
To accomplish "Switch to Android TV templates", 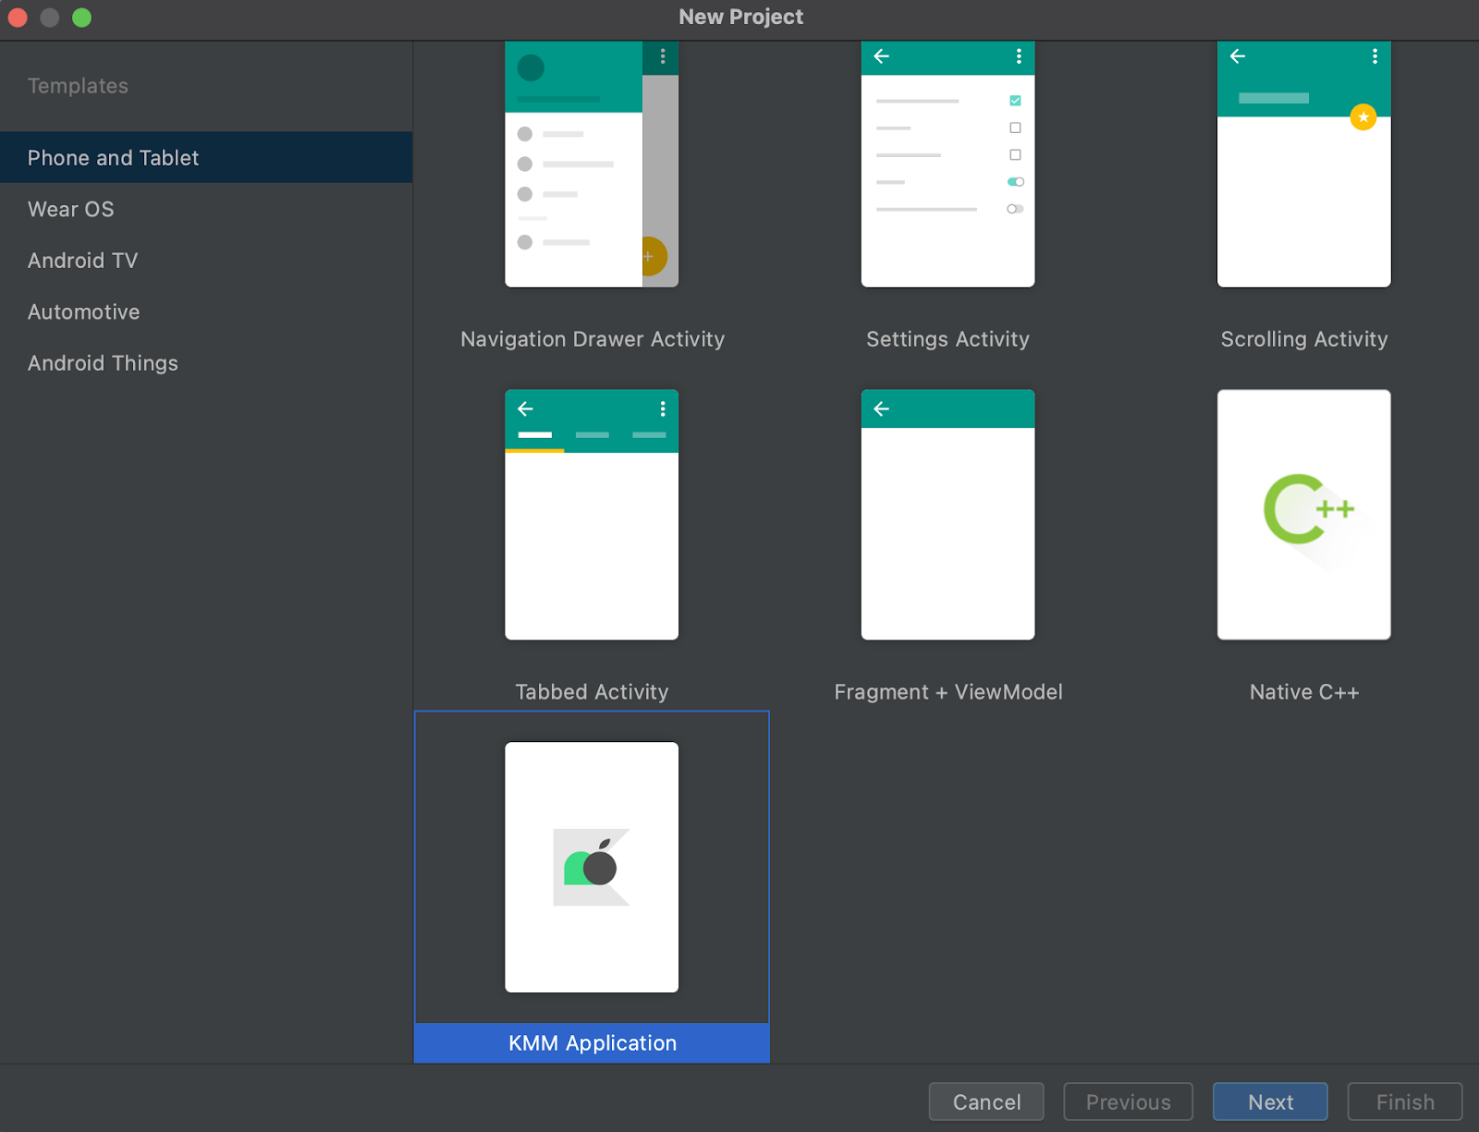I will click(83, 261).
